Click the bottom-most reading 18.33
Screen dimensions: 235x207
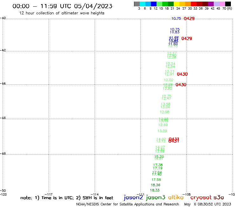coord(155,190)
